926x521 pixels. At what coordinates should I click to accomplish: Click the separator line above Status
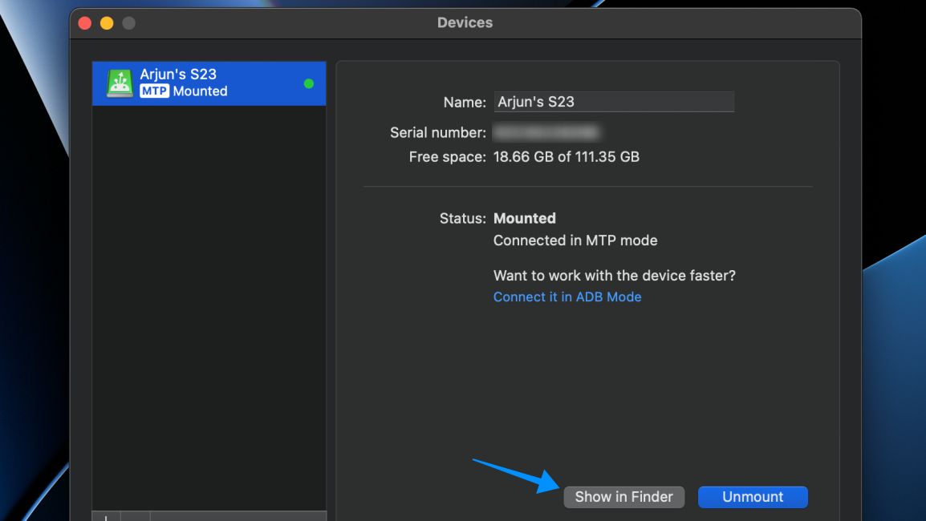(588, 187)
